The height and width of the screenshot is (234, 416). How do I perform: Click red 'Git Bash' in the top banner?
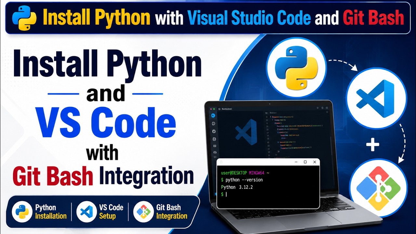pyautogui.click(x=373, y=18)
